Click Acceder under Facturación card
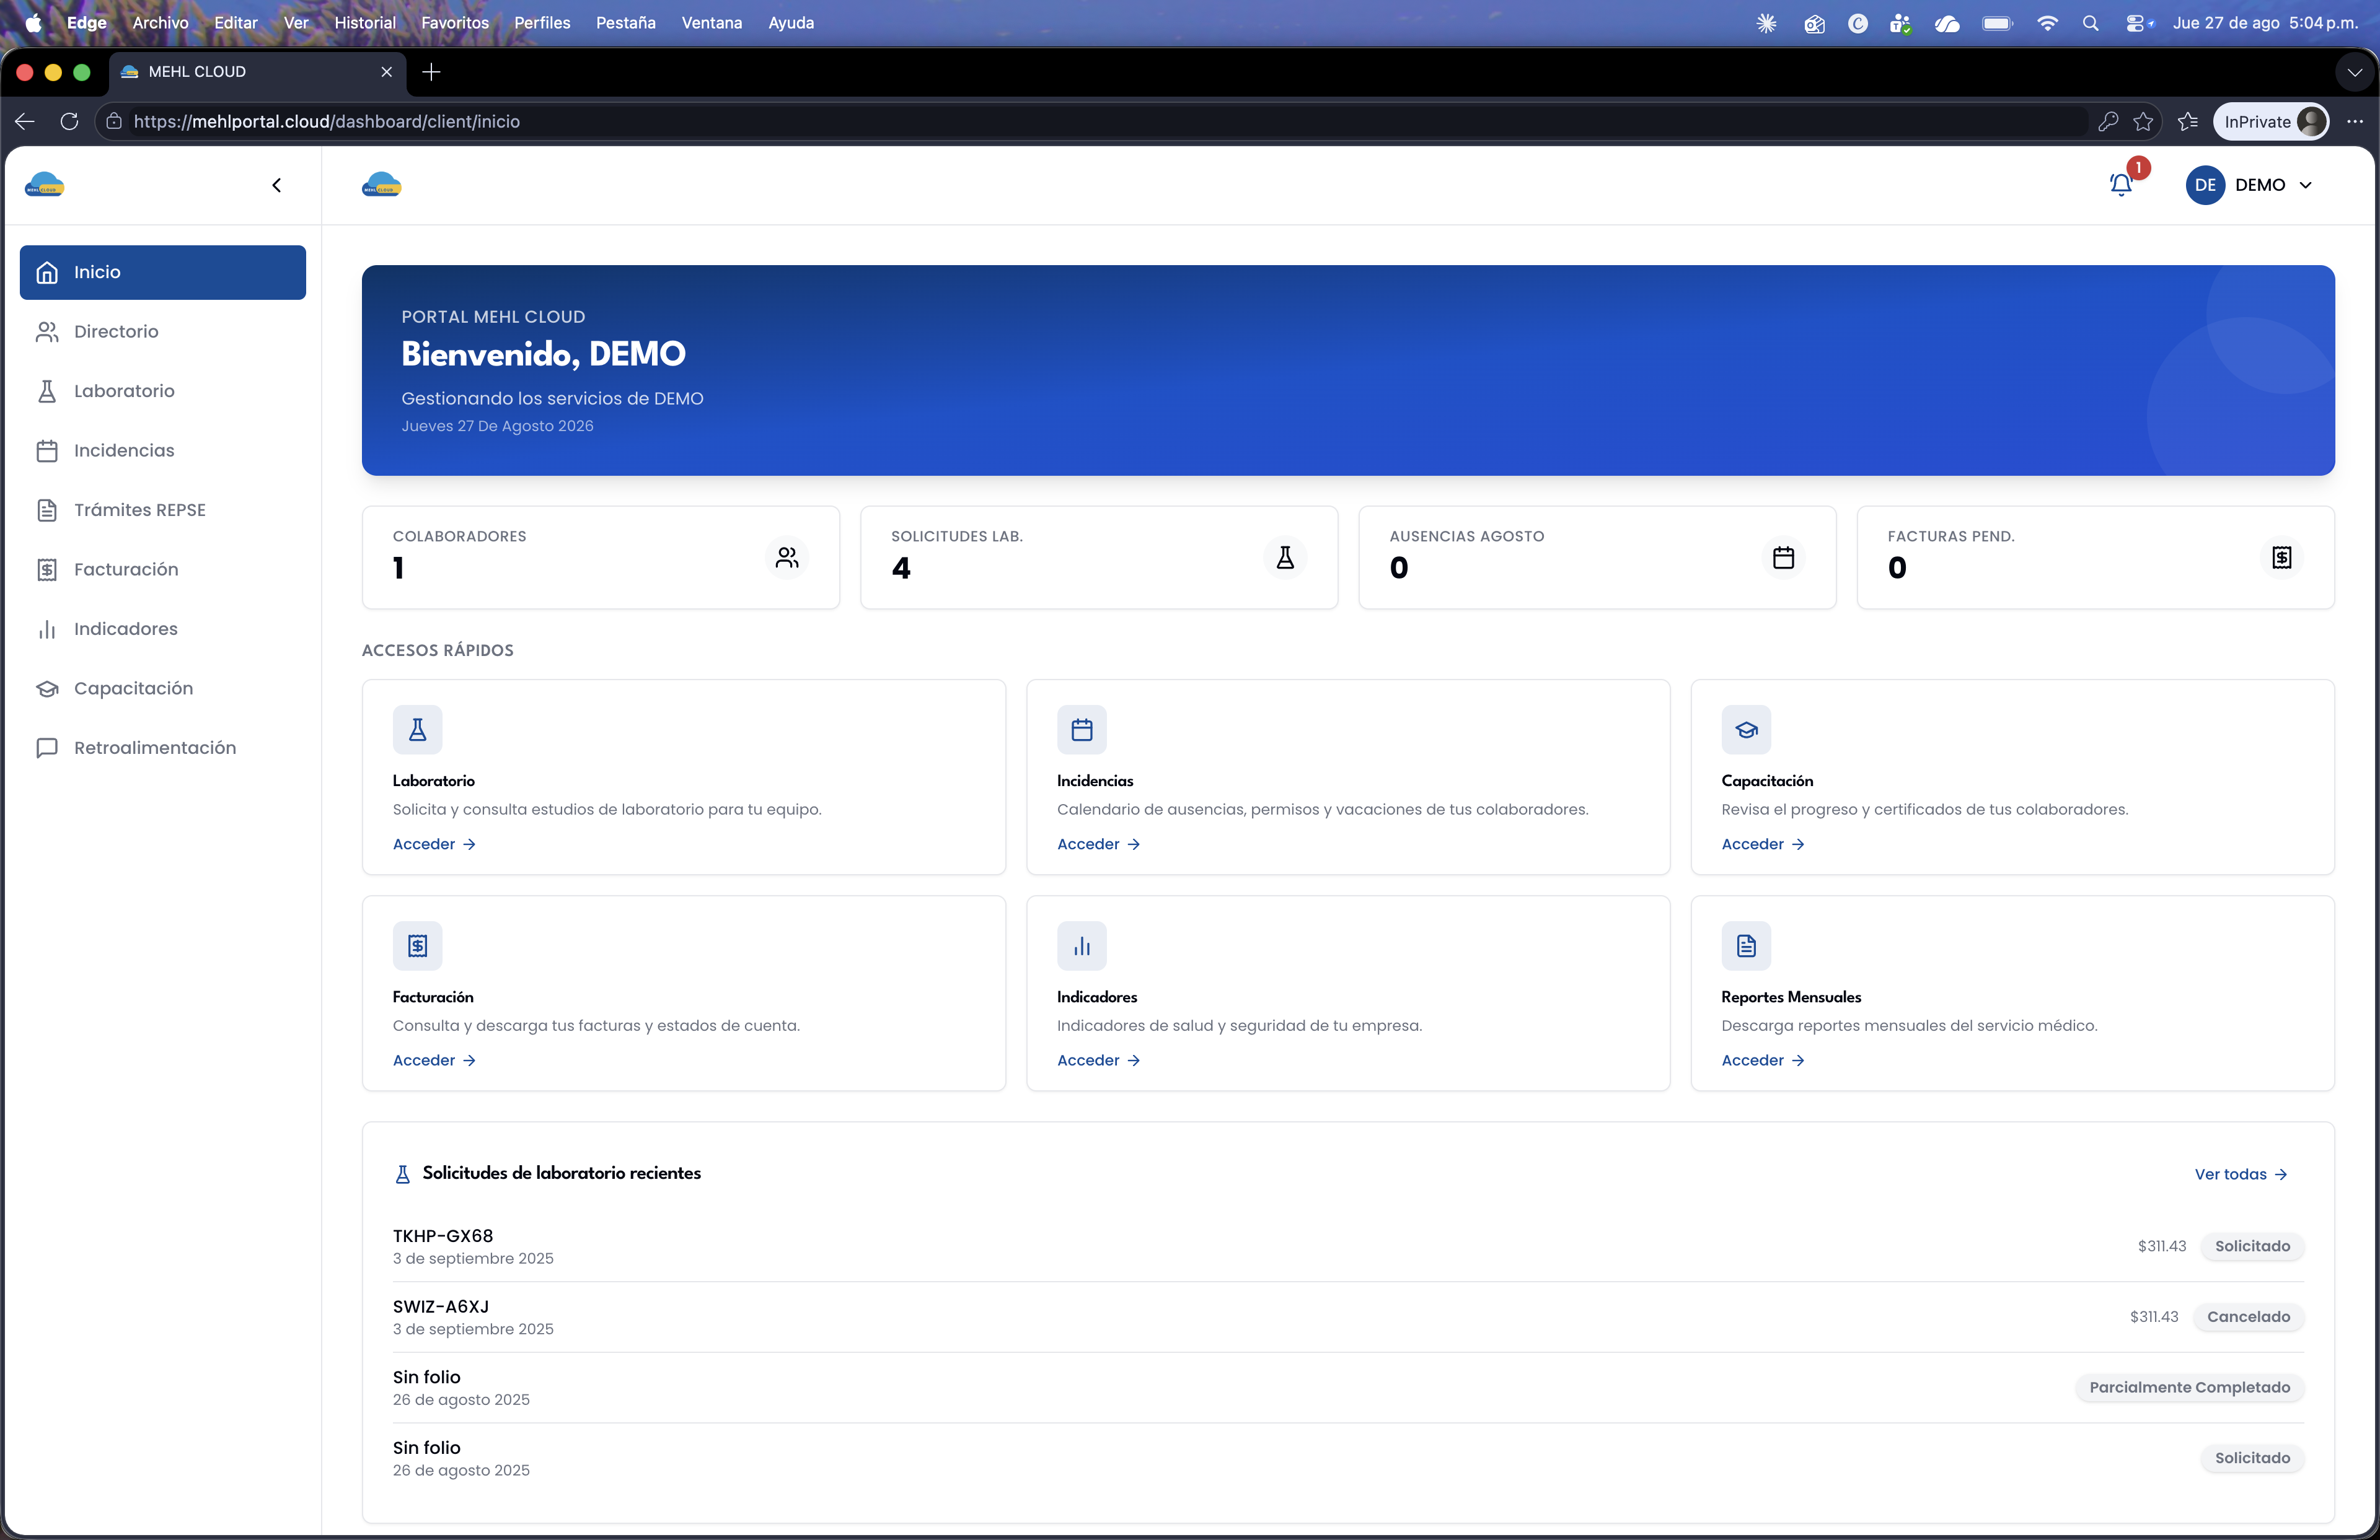The height and width of the screenshot is (1540, 2380). coord(434,1061)
